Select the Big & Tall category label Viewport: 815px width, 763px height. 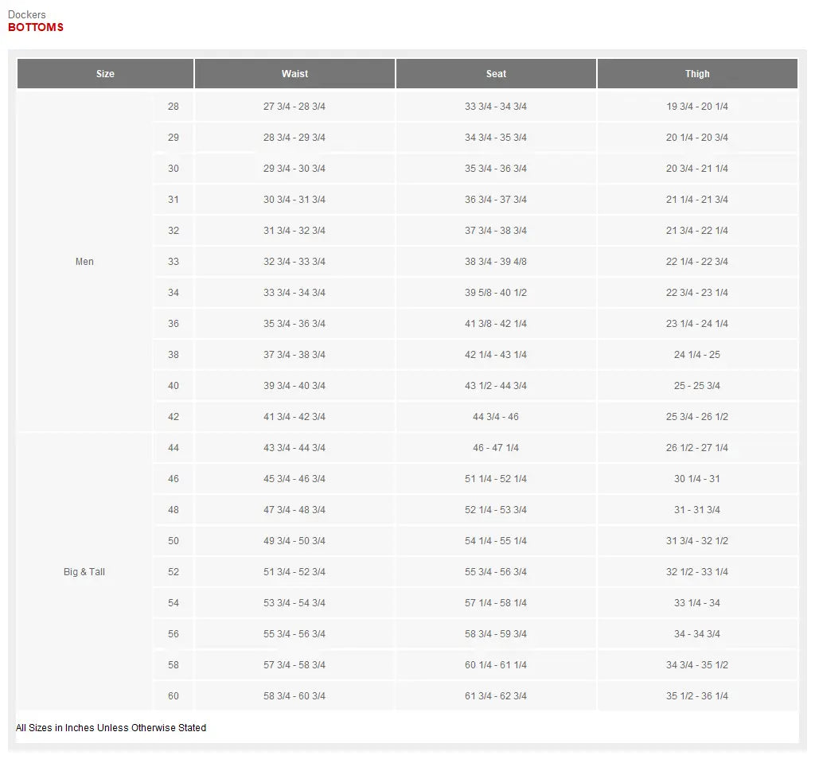point(84,572)
